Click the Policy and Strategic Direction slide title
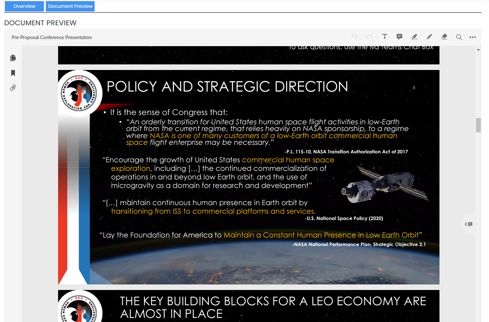This screenshot has width=489, height=322. point(227,87)
